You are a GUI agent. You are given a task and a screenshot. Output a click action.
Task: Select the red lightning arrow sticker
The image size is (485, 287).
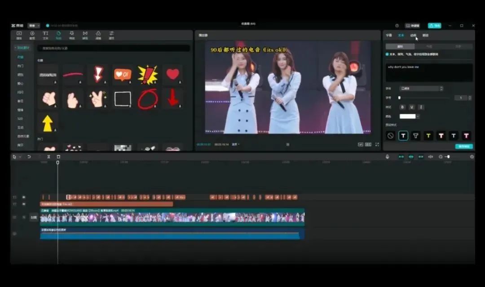click(x=98, y=74)
